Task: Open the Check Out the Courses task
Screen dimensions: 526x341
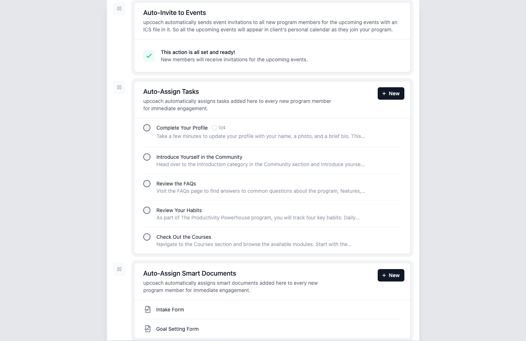Action: [x=184, y=237]
